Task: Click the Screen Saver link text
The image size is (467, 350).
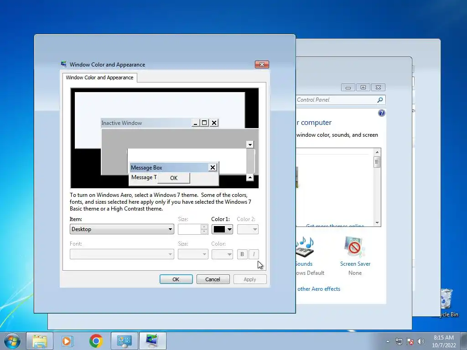Action: [355, 264]
